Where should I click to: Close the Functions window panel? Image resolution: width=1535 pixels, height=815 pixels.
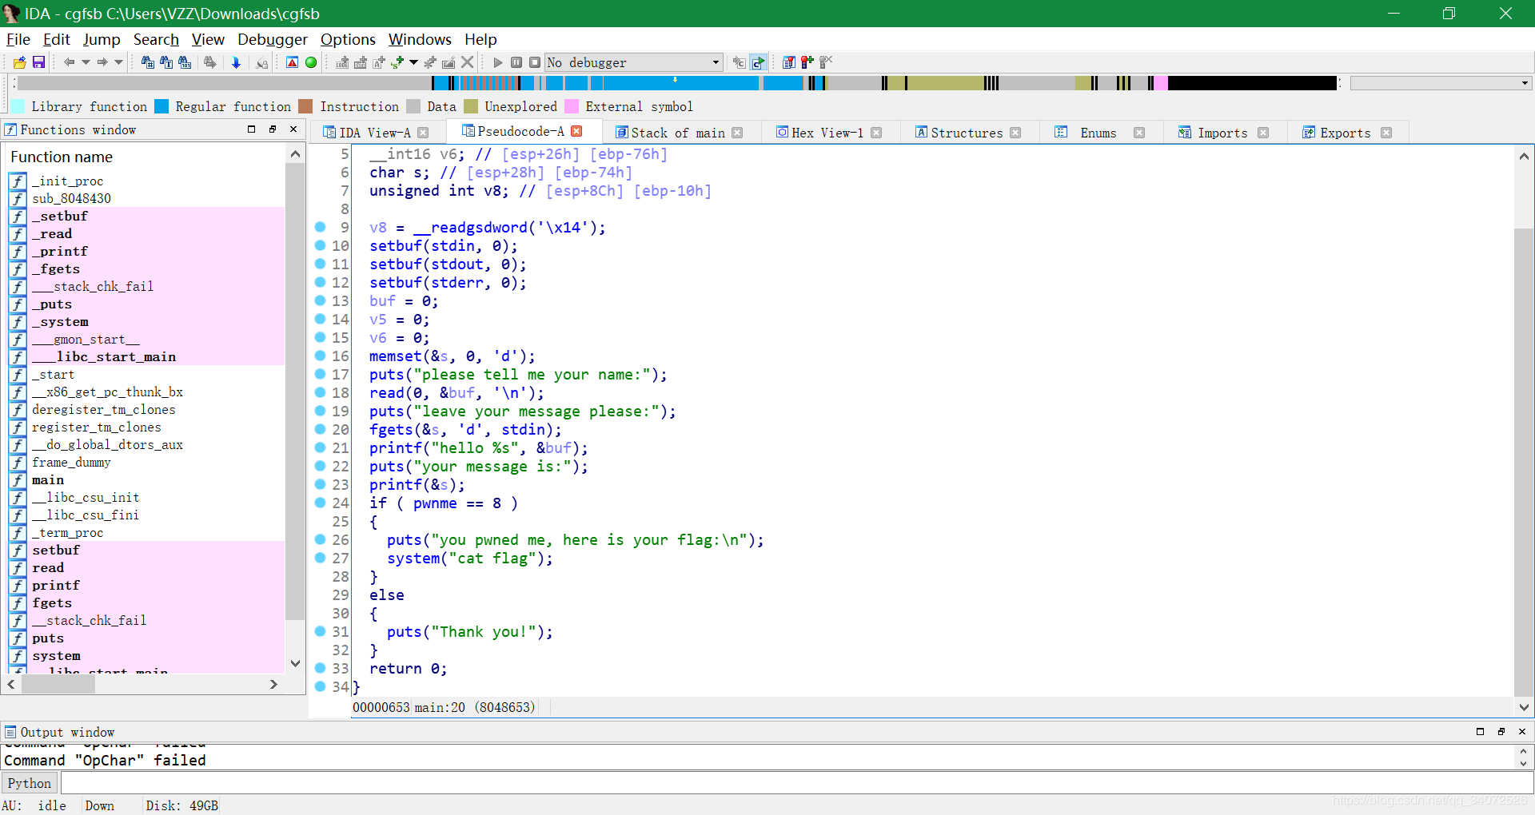[293, 129]
